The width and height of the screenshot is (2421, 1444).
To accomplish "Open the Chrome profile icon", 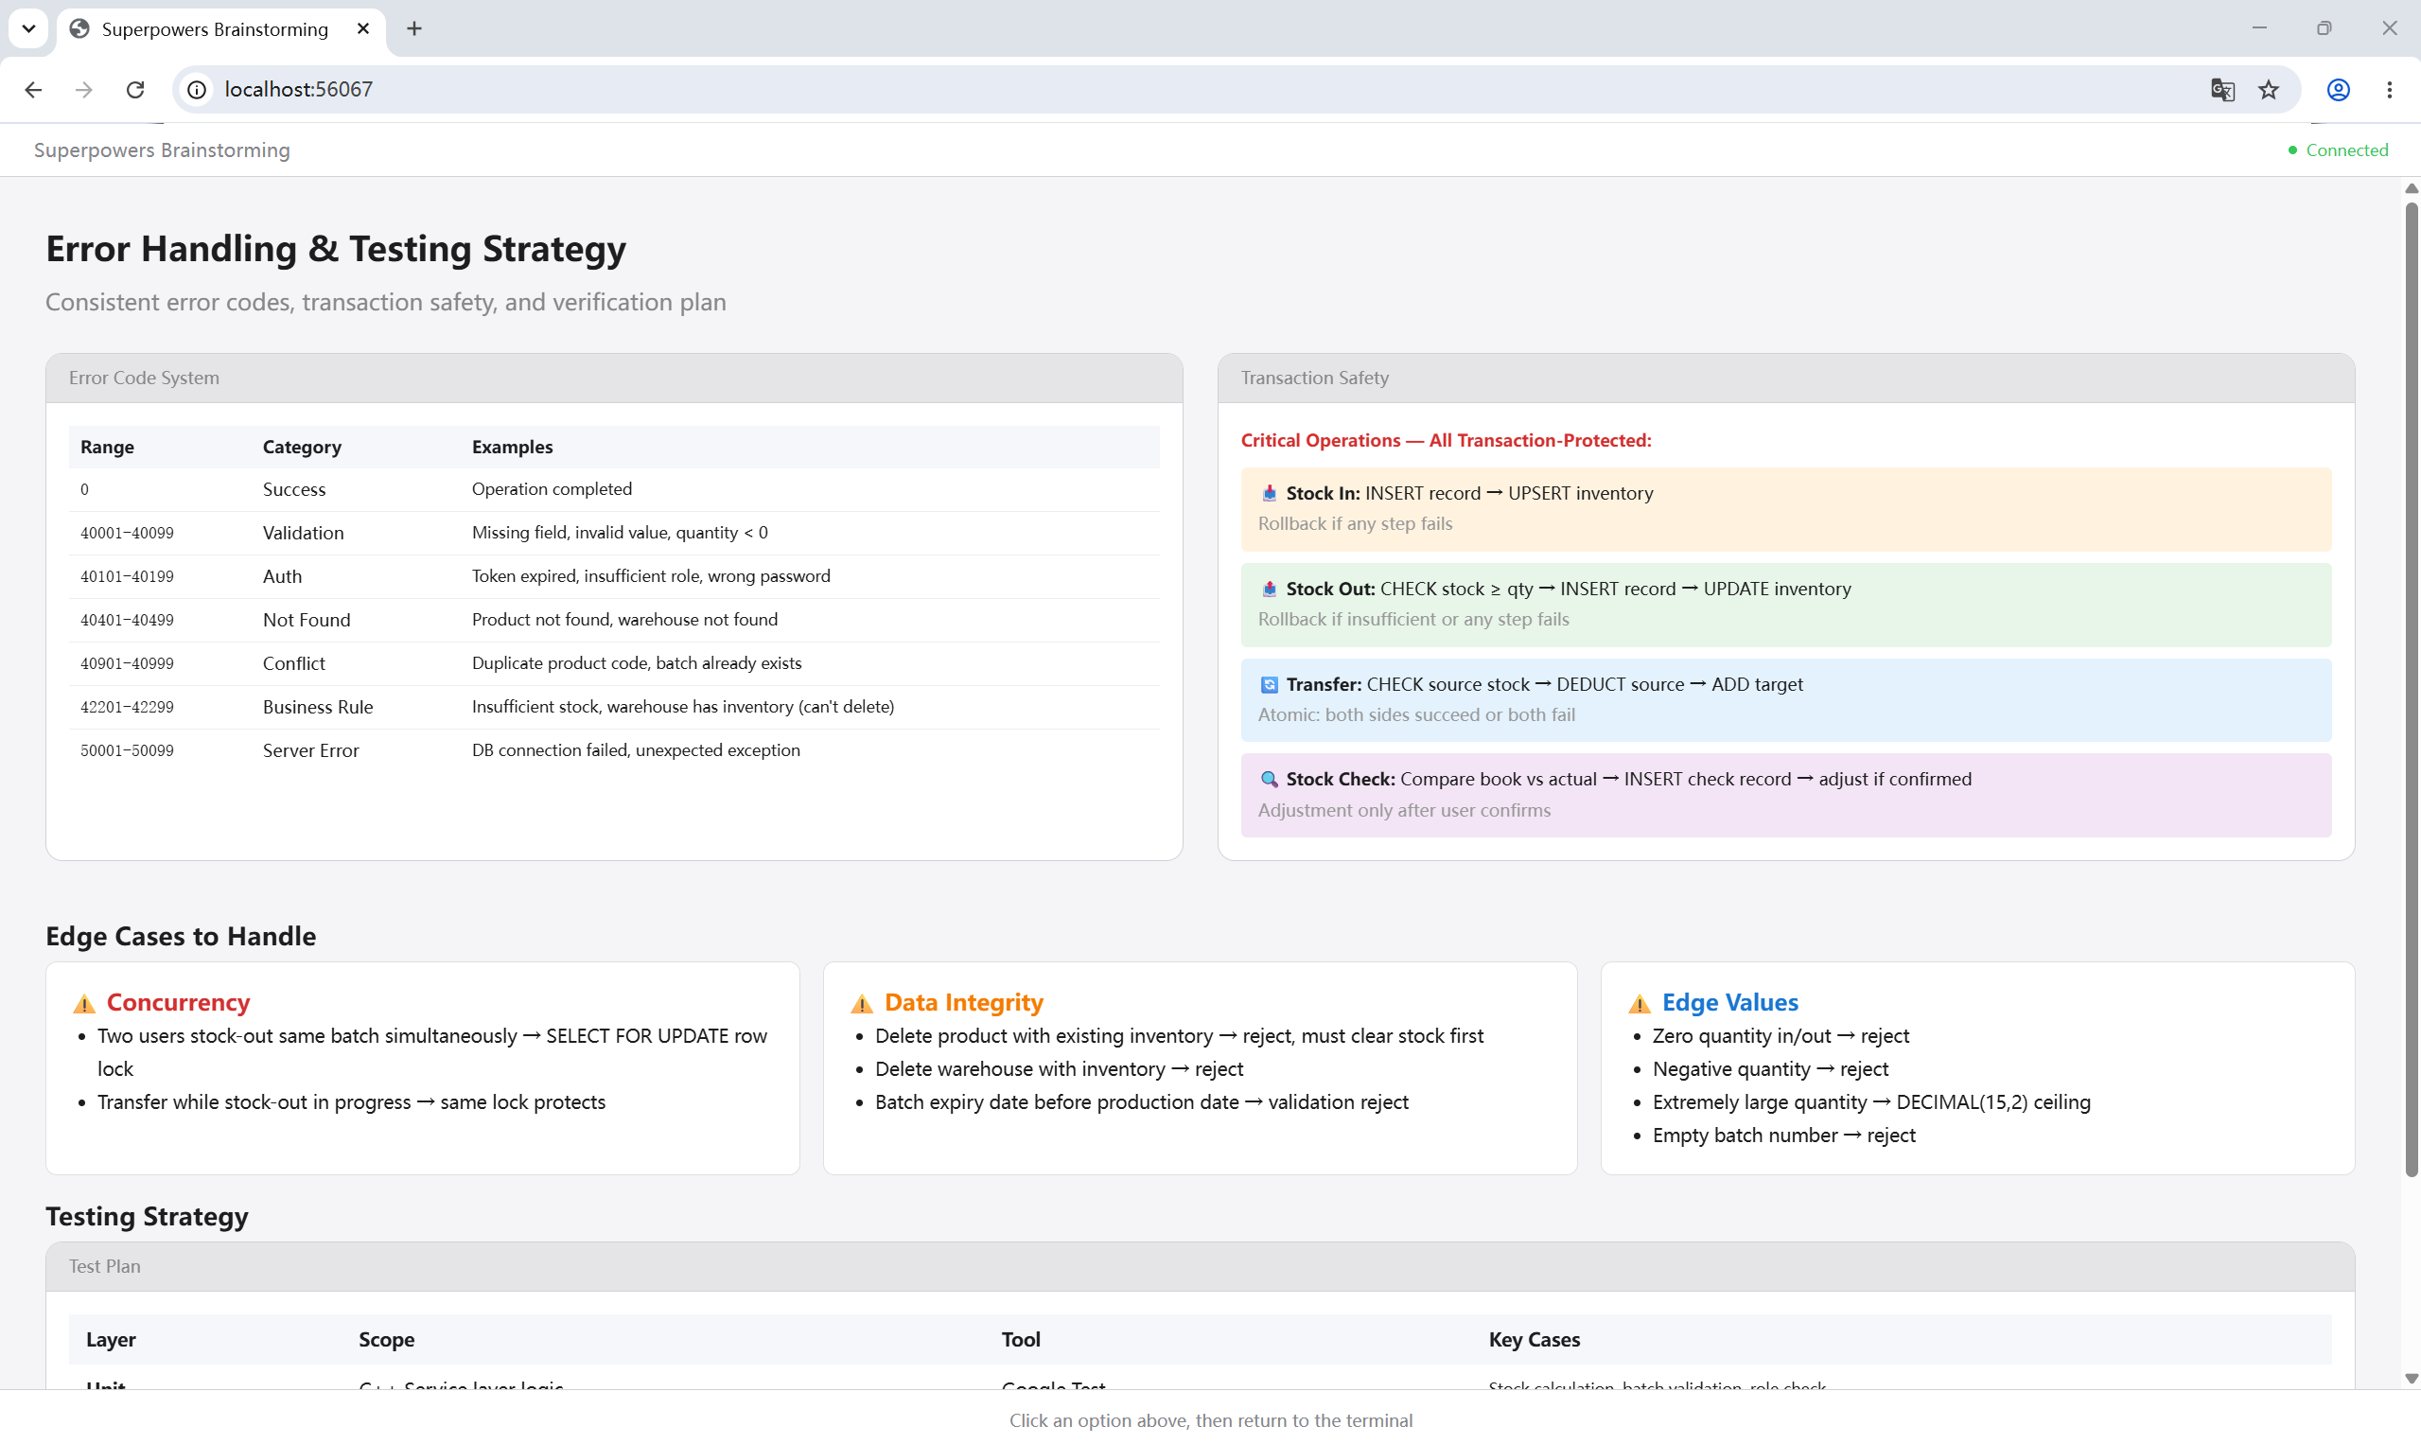I will [x=2339, y=90].
